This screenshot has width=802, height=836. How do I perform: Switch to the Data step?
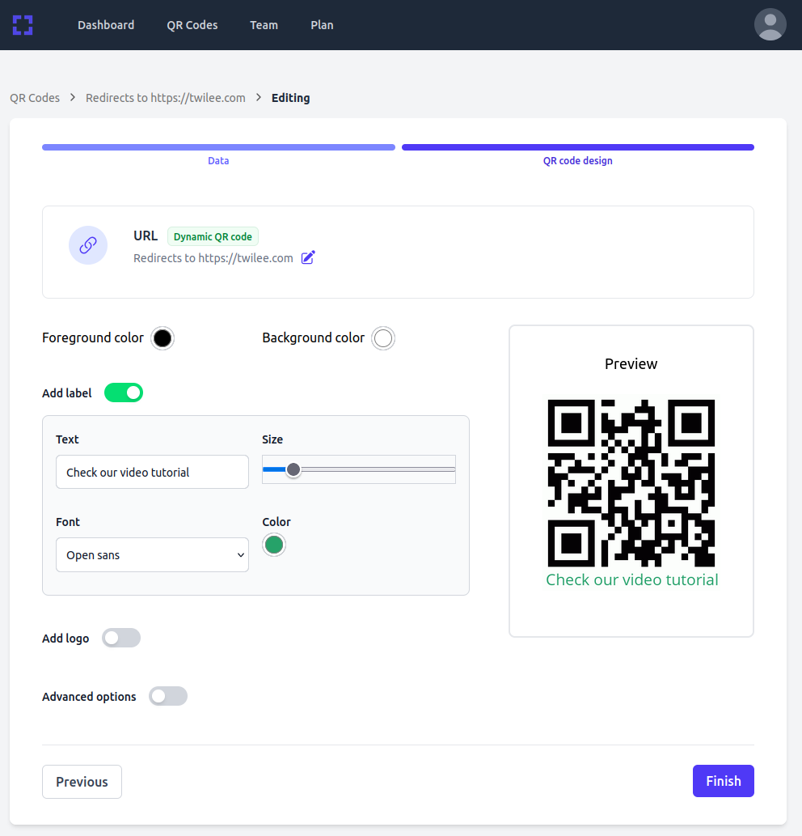218,160
